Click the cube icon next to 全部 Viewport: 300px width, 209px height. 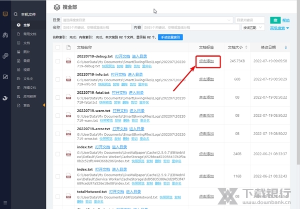point(18,25)
